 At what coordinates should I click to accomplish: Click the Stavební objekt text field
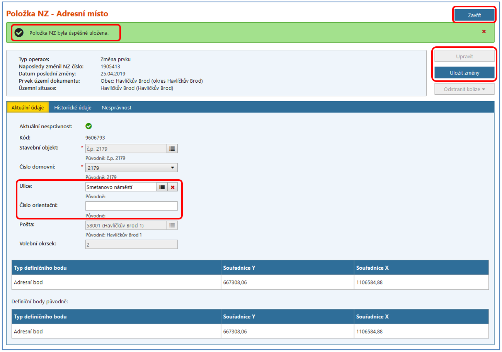[126, 148]
